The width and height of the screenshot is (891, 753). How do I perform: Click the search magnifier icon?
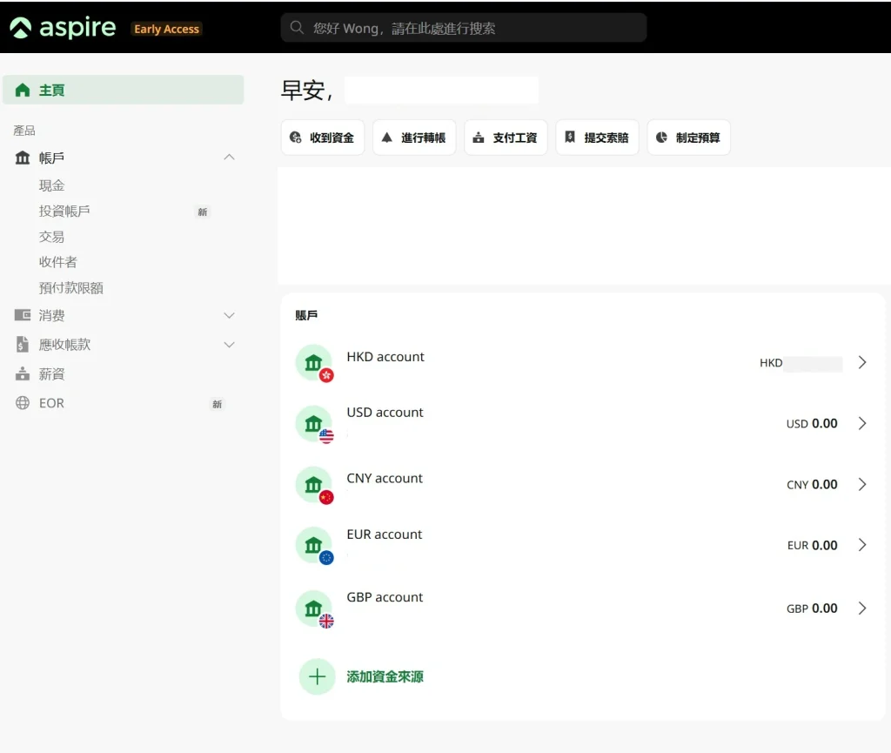pyautogui.click(x=297, y=27)
